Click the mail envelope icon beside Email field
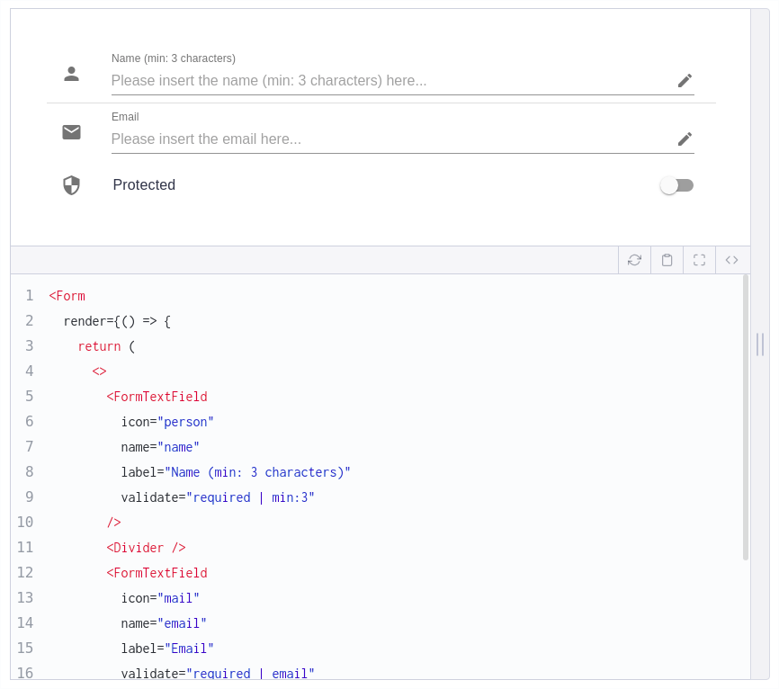Viewport: 779px width, 689px height. coord(72,132)
